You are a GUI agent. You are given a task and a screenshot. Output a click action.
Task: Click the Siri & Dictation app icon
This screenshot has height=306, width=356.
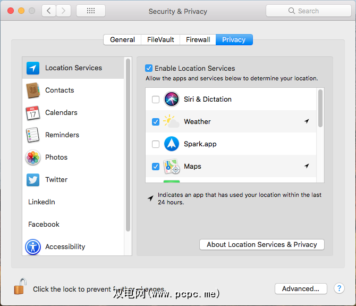(172, 99)
